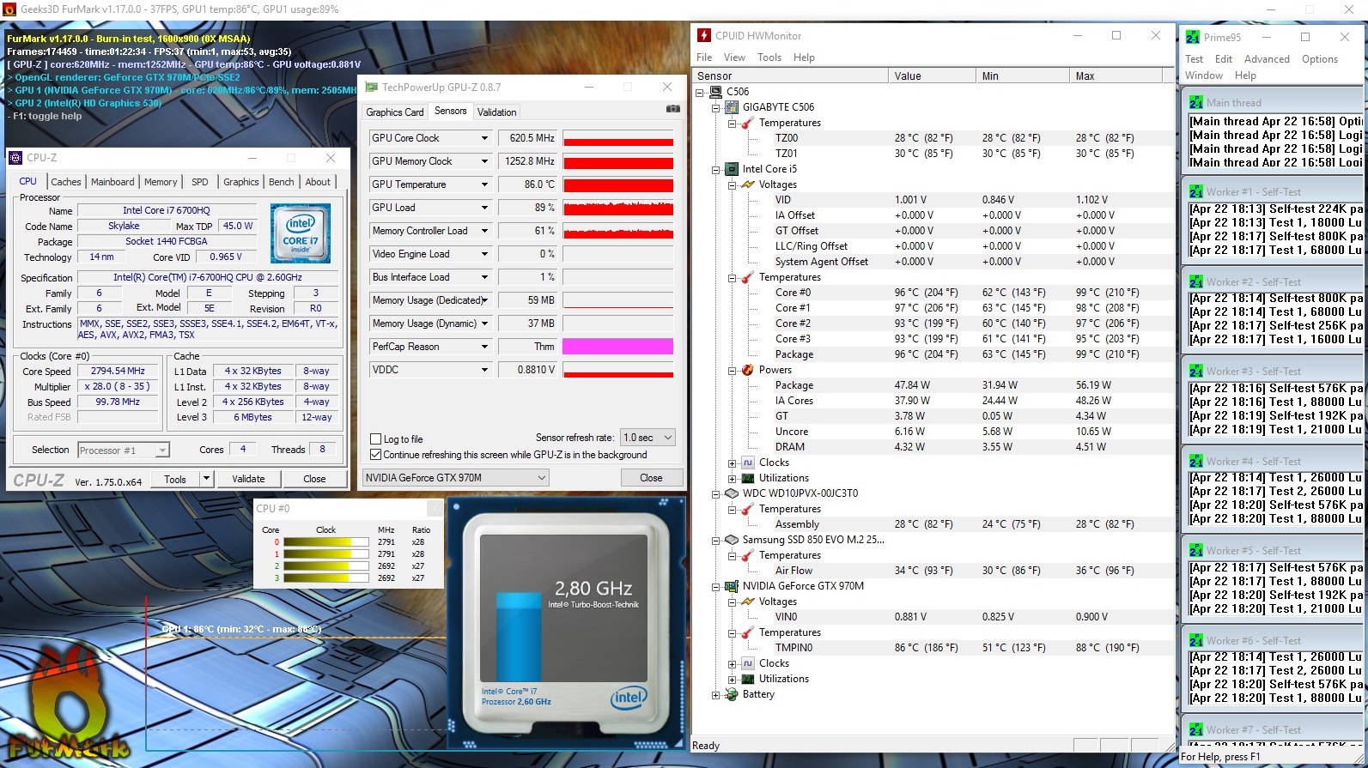
Task: Click the GPU-Z screenshot camera icon
Action: (673, 109)
